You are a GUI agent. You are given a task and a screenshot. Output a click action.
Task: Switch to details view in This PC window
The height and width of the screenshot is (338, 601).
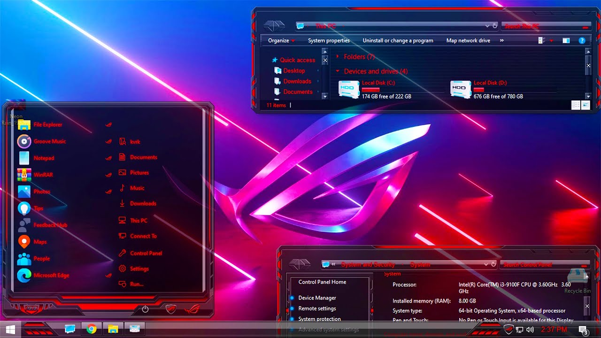tap(576, 105)
